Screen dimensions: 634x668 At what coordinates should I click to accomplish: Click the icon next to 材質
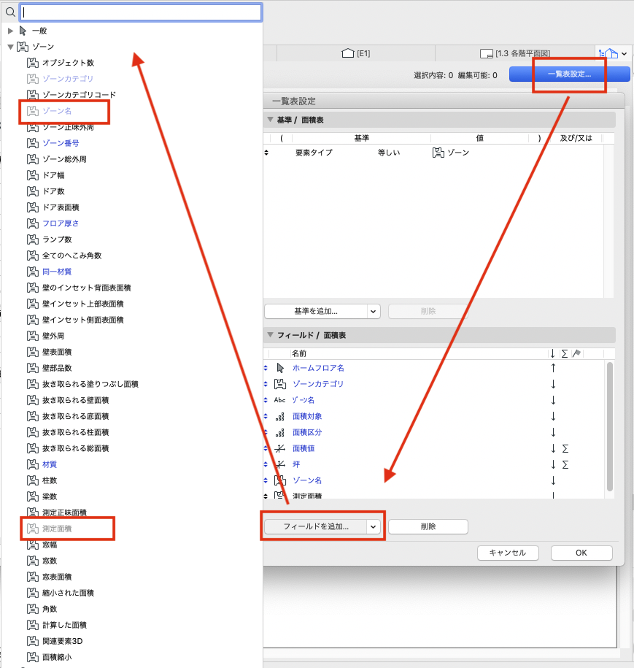click(33, 464)
